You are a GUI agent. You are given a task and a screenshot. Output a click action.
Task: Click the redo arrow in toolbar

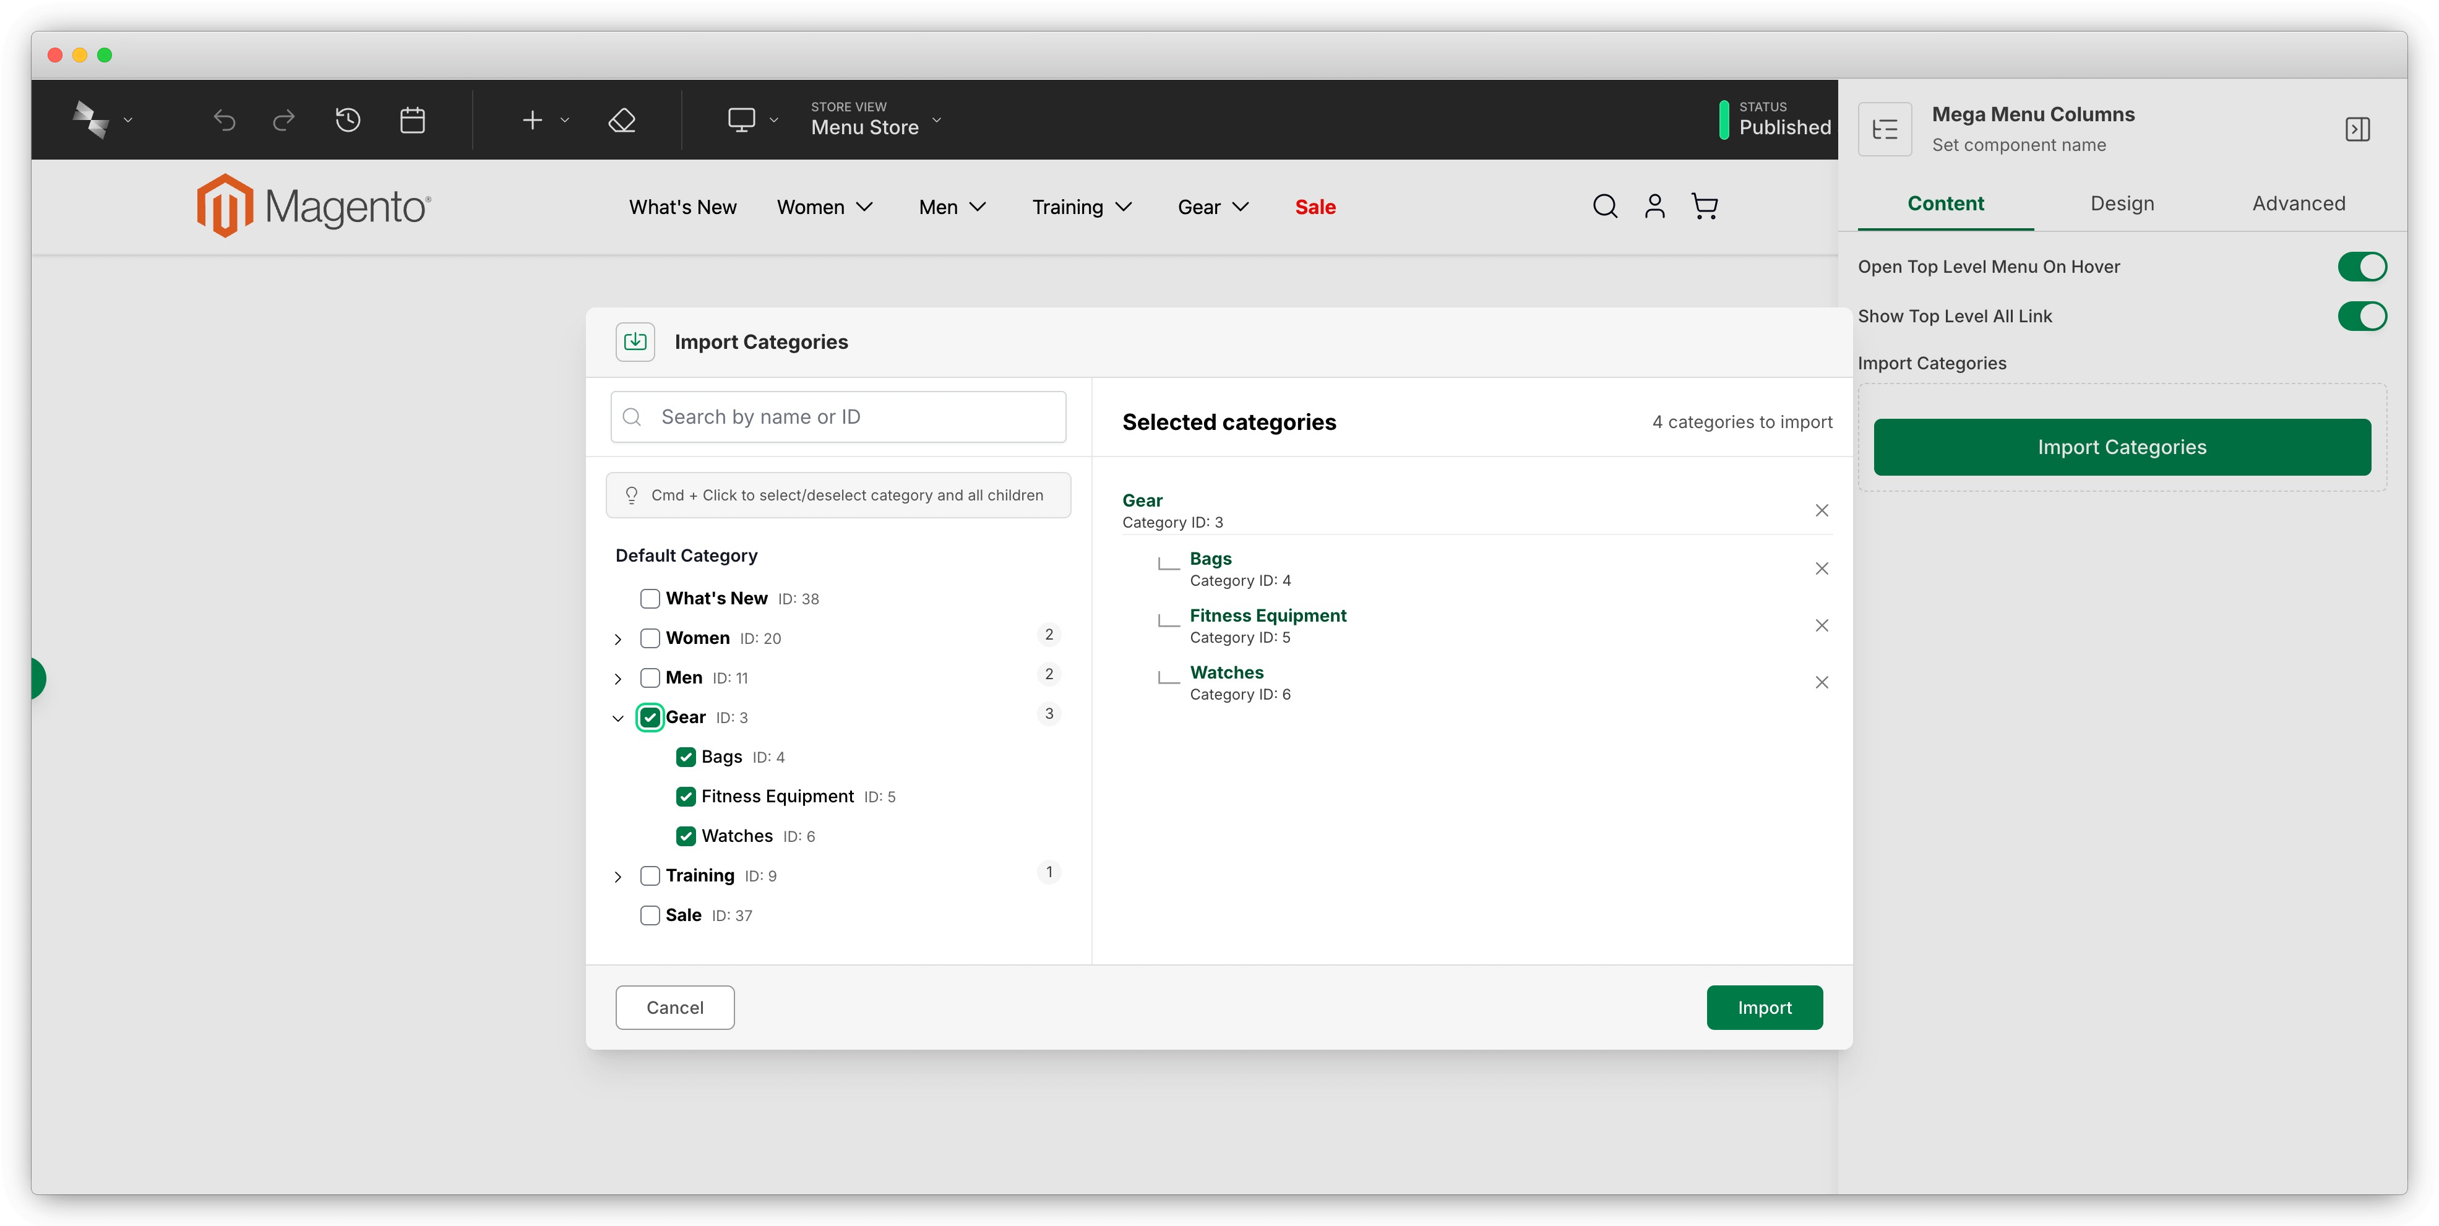284,120
